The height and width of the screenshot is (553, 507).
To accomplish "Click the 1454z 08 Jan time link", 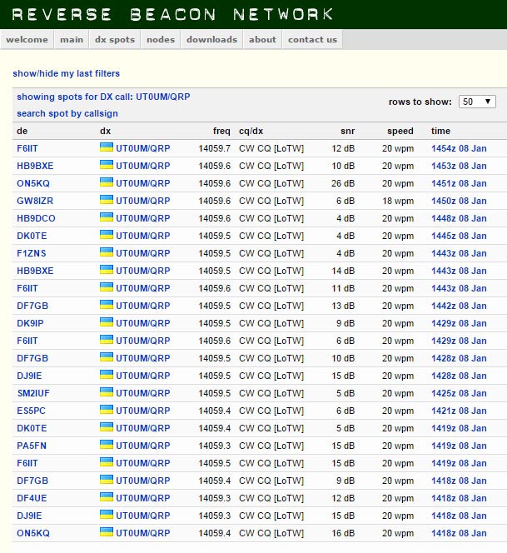I will click(458, 148).
